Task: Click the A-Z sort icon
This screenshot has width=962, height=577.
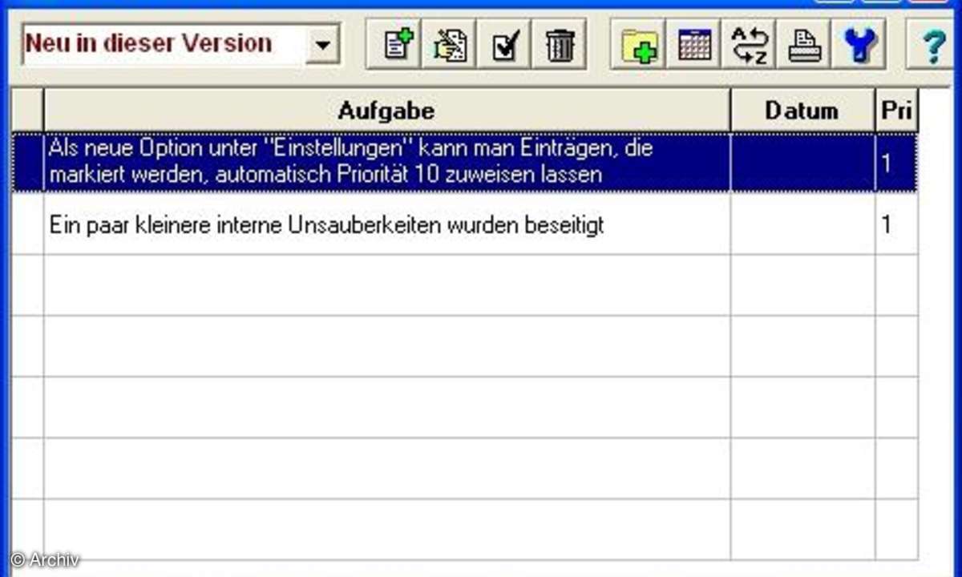Action: click(x=748, y=46)
